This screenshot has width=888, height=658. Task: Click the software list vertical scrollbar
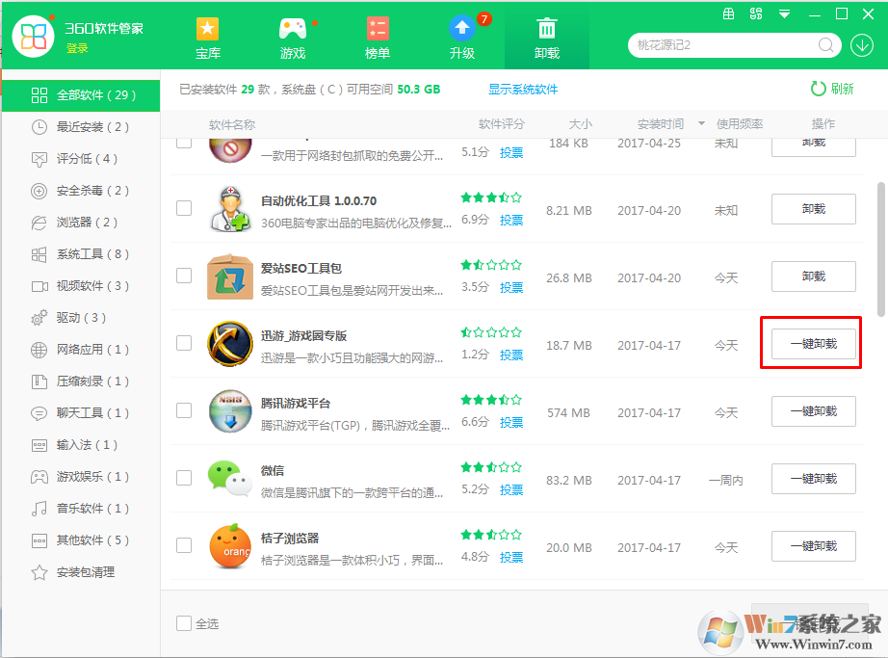[x=880, y=250]
